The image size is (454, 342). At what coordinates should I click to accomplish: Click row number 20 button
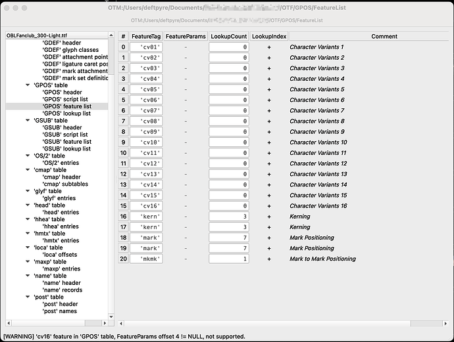[x=123, y=259]
